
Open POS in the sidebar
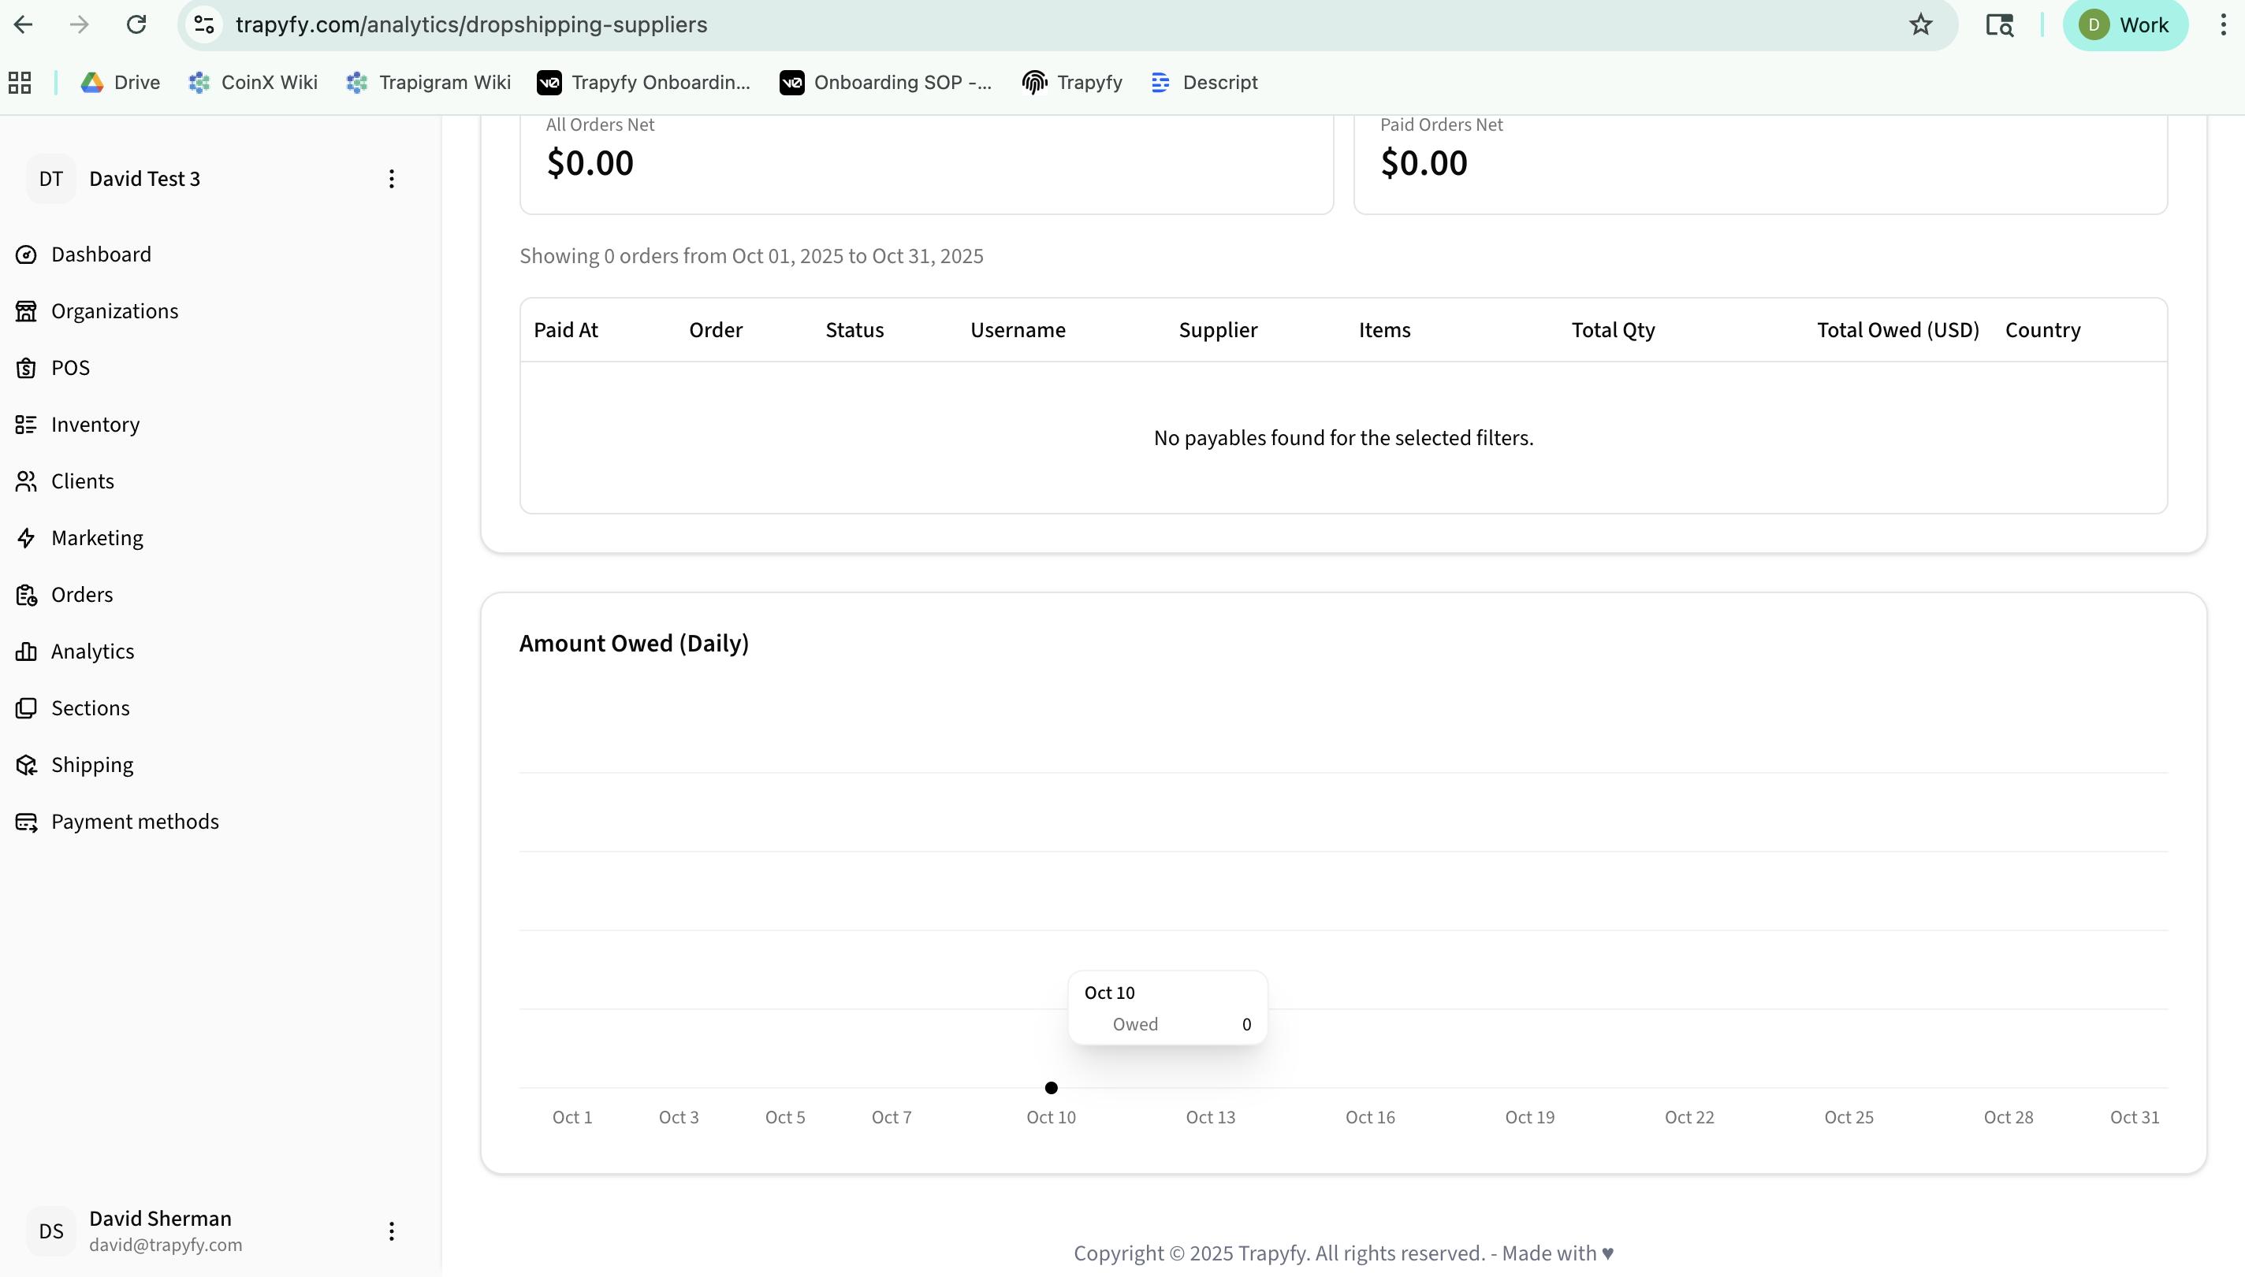coord(70,367)
